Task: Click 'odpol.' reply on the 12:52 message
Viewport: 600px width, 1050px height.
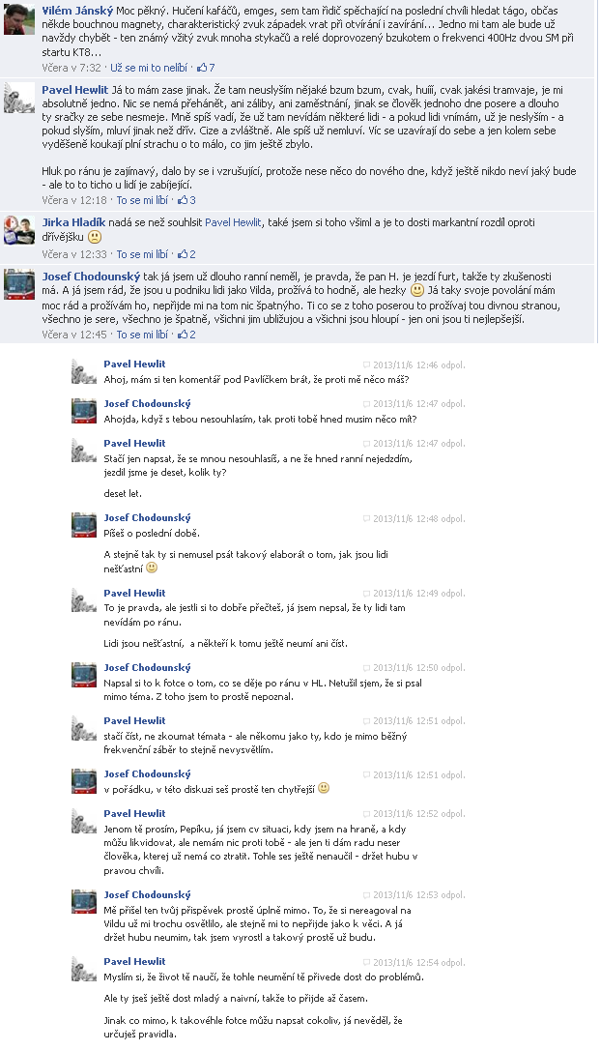Action: (453, 814)
